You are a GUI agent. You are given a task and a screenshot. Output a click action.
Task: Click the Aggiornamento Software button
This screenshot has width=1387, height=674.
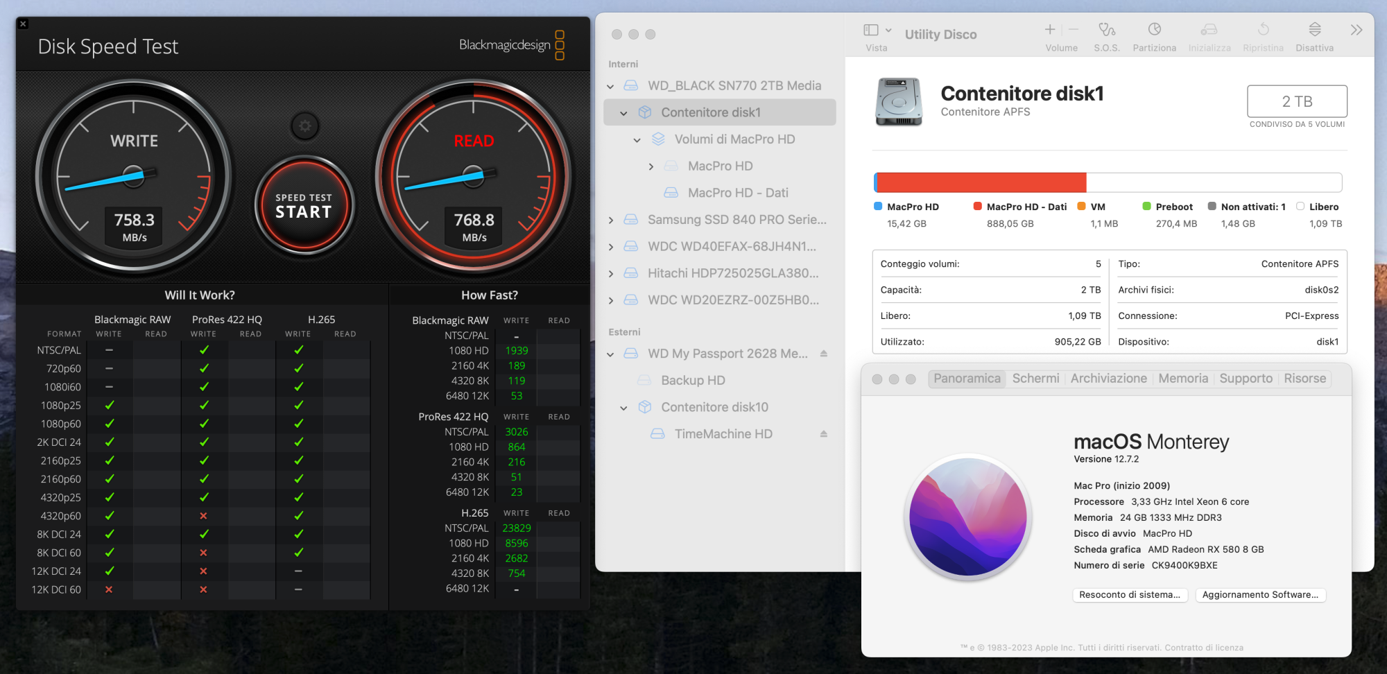(x=1260, y=595)
